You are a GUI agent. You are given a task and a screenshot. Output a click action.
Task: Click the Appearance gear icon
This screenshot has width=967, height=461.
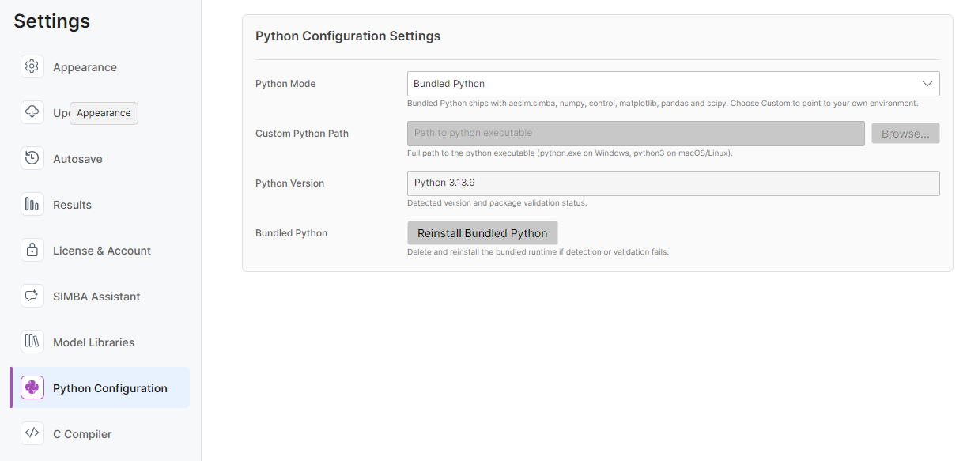[x=32, y=66]
